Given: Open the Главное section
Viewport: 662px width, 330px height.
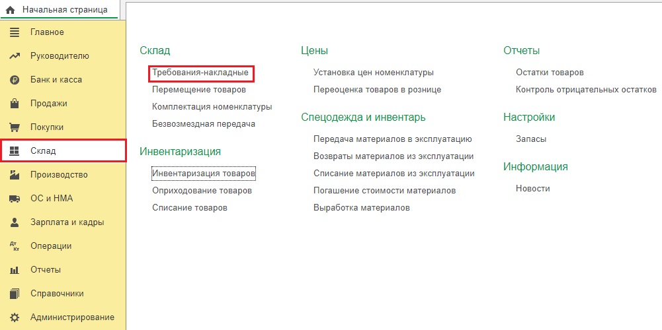Looking at the screenshot, I should point(63,32).
